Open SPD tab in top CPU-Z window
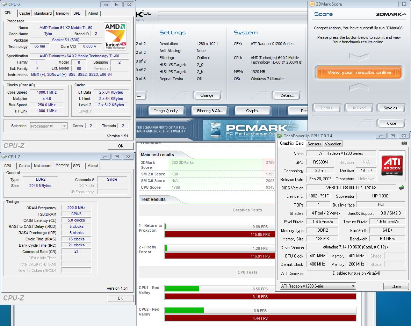This screenshot has height=326, width=411. [x=77, y=13]
